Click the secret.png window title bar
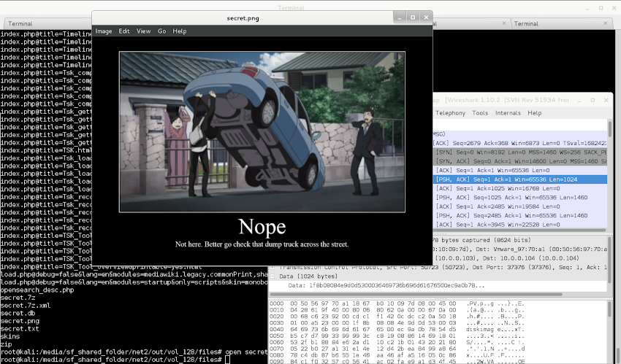Screen dimensions: 621x364 tap(243, 18)
